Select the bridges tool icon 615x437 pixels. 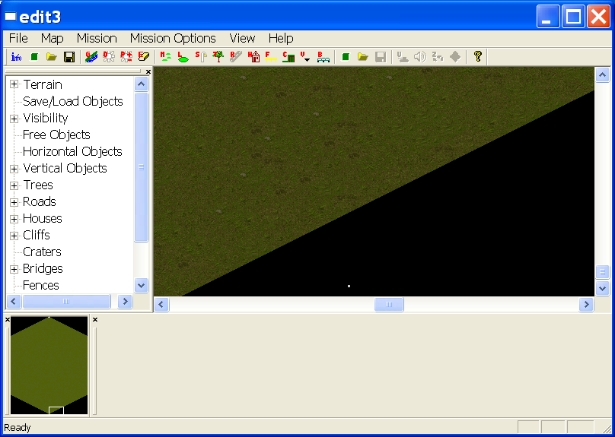point(323,57)
